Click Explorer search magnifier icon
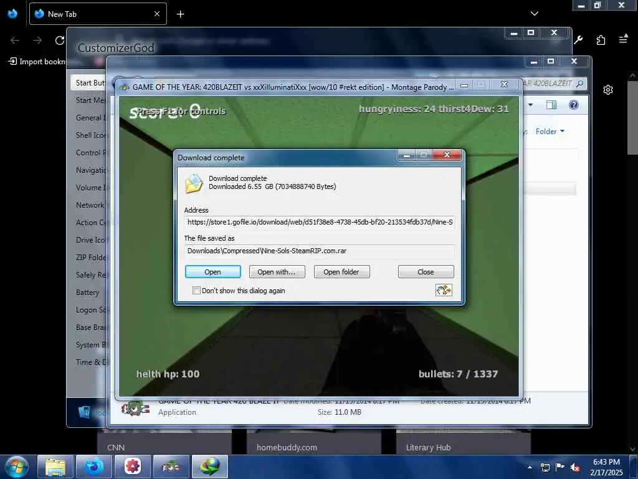This screenshot has height=479, width=638. tap(580, 84)
